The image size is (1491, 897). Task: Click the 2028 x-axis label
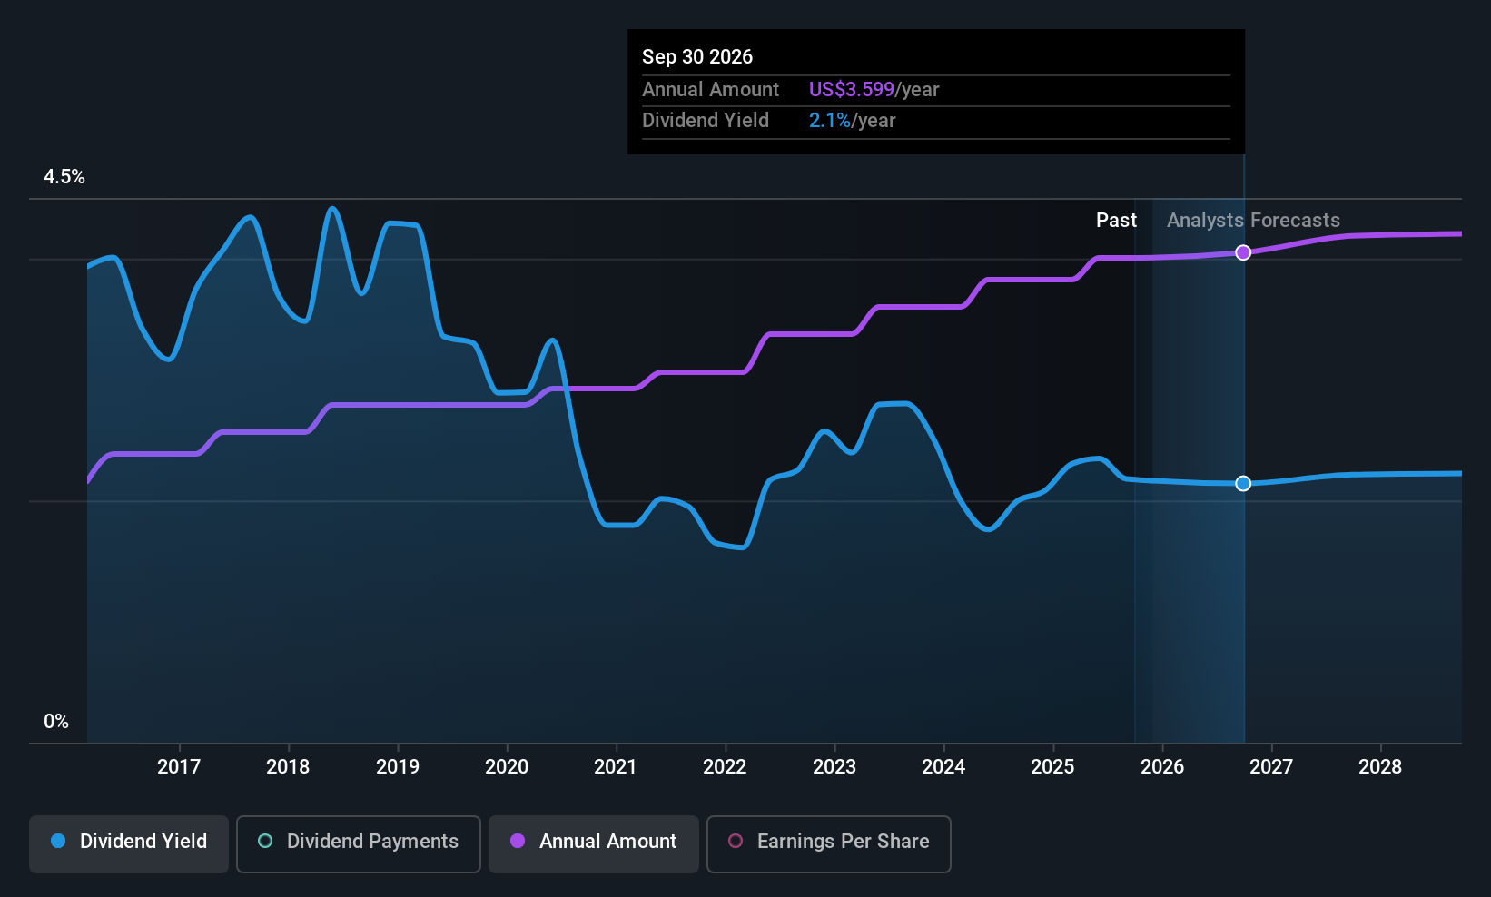pos(1380,767)
